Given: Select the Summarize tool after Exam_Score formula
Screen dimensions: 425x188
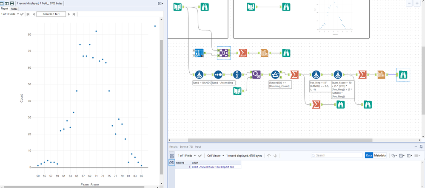Looking at the screenshot, I should click(x=362, y=75).
